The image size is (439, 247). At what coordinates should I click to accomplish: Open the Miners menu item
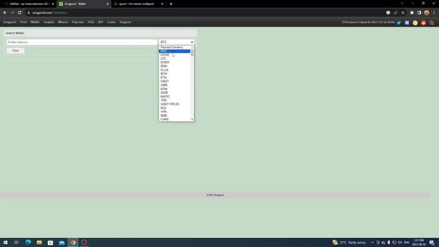pos(62,22)
